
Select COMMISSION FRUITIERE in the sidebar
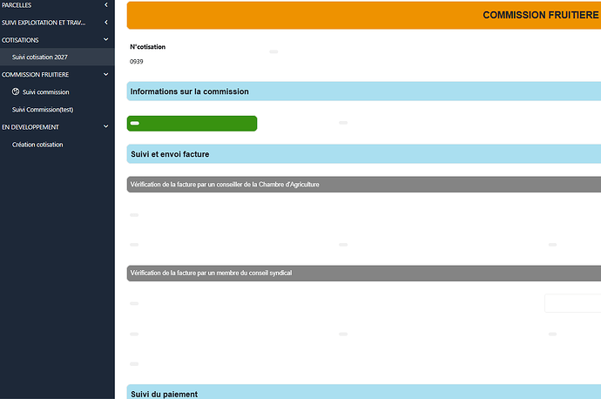pyautogui.click(x=35, y=74)
